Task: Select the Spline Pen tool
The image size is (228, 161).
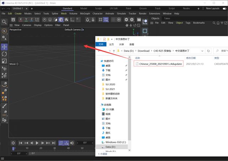Action: (x=4, y=84)
